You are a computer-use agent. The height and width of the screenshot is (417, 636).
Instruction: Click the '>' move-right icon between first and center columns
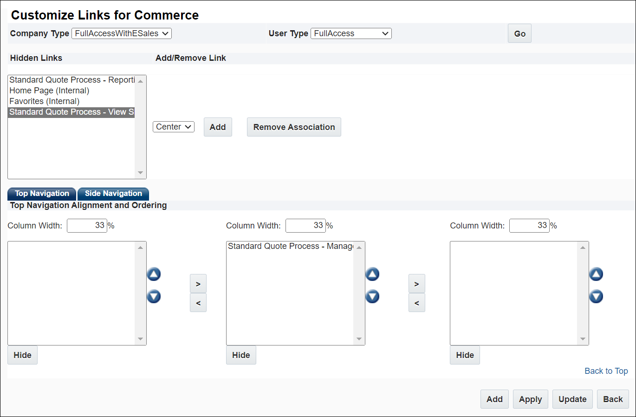tap(198, 283)
